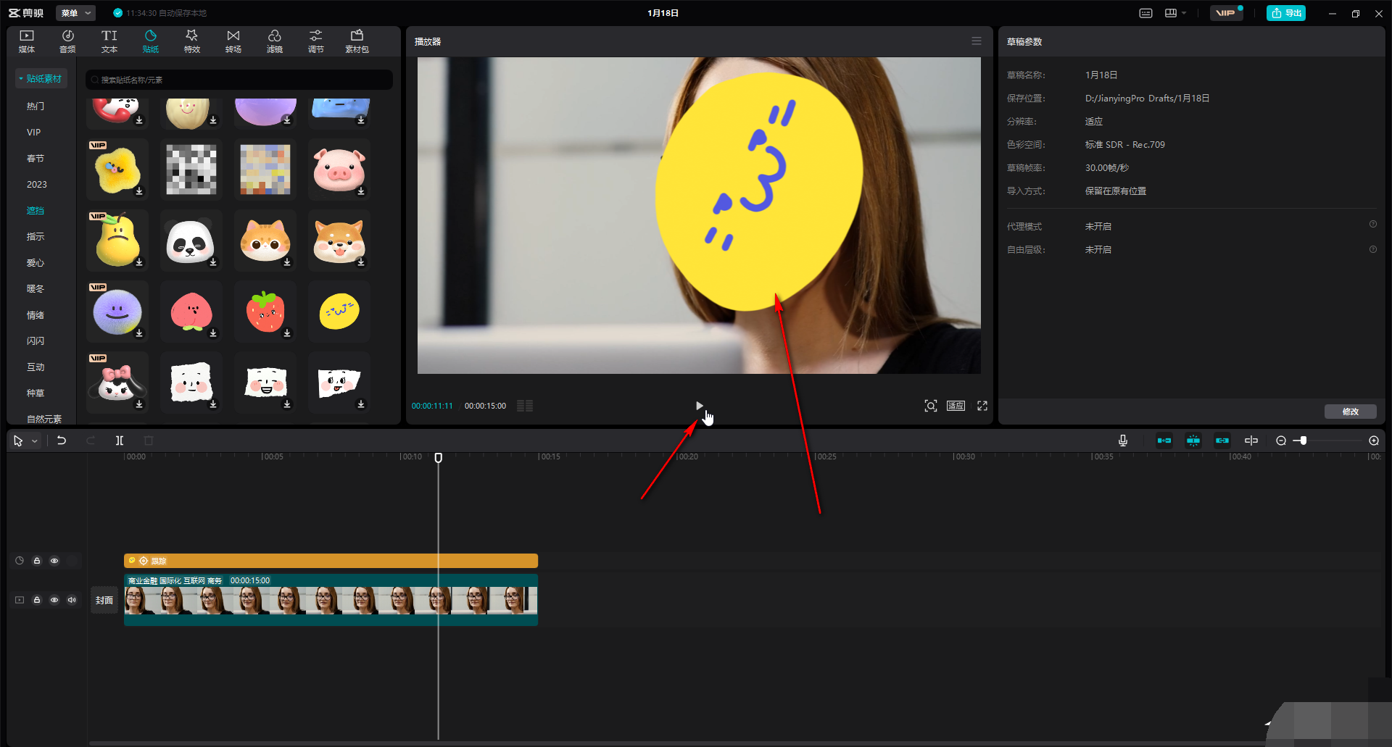Click the split clip tool in timeline toolbar

(x=120, y=441)
